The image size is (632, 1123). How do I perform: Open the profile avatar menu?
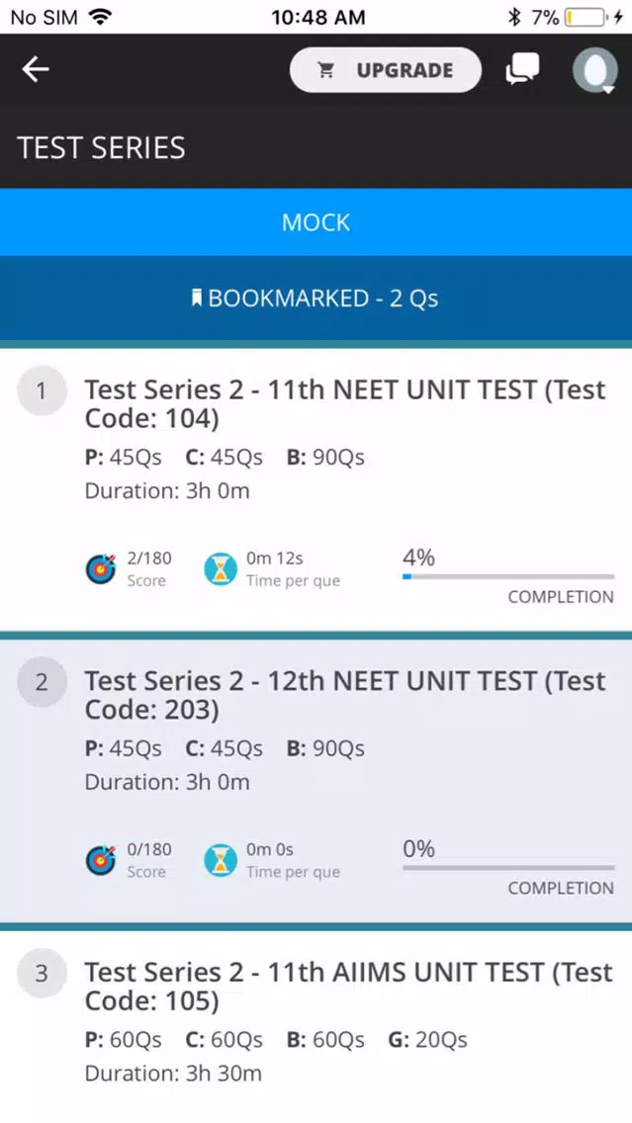coord(594,70)
